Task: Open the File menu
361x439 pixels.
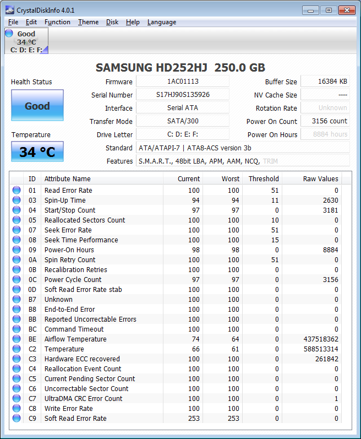Action: (x=13, y=22)
